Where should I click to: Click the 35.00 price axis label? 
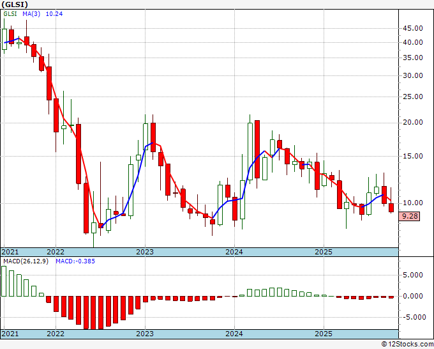coord(413,58)
